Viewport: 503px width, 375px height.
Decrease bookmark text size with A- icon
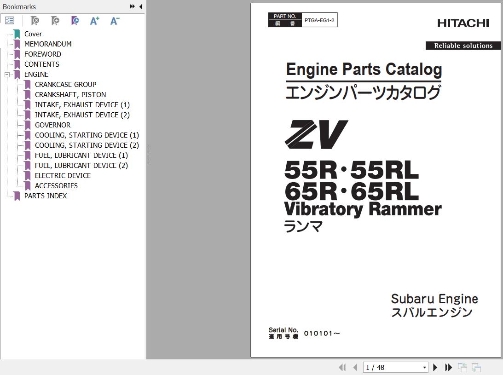point(115,21)
